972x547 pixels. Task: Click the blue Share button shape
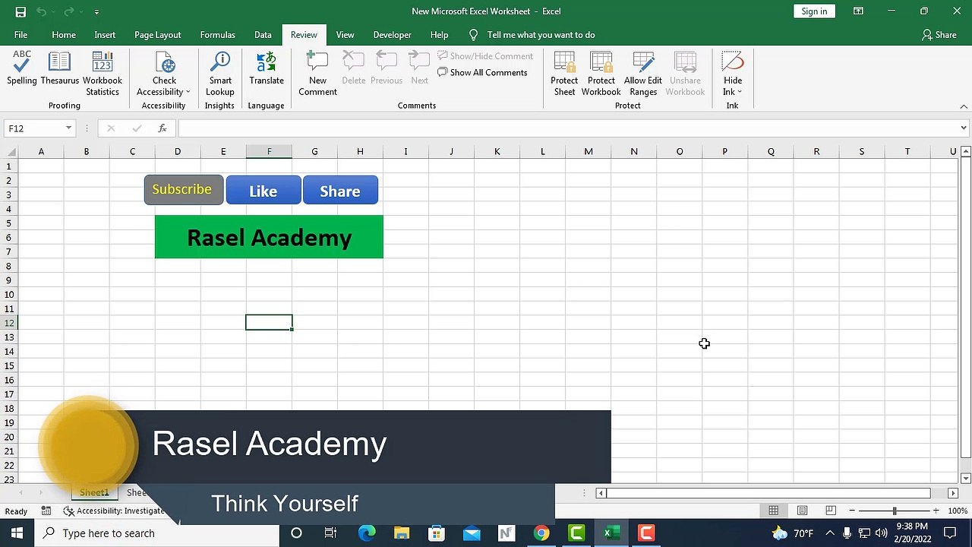[340, 191]
